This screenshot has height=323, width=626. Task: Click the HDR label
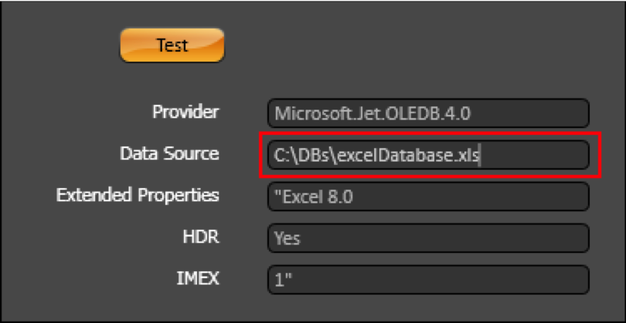pyautogui.click(x=202, y=237)
